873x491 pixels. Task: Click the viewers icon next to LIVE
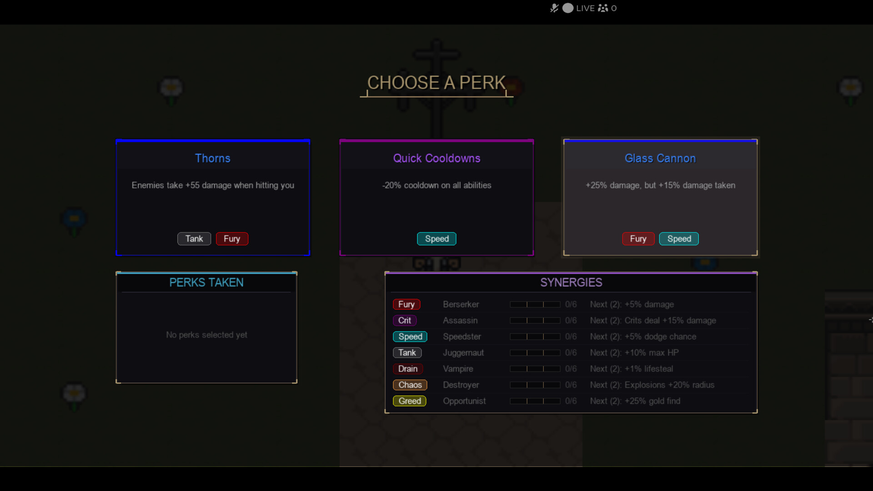tap(603, 8)
